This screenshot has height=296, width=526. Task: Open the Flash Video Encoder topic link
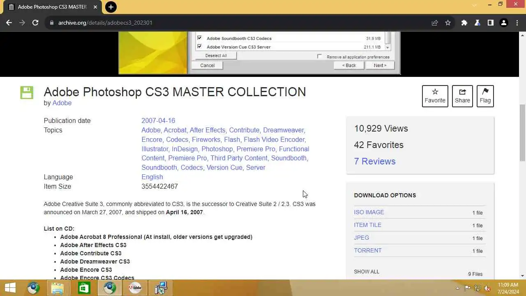pos(274,139)
